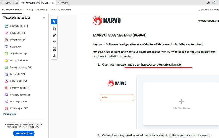Open the help question mark icon
Image resolution: width=219 pixels, height=138 pixels.
[x=208, y=3]
